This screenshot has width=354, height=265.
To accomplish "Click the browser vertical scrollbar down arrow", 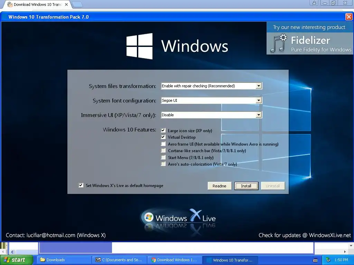I will point(351,245).
